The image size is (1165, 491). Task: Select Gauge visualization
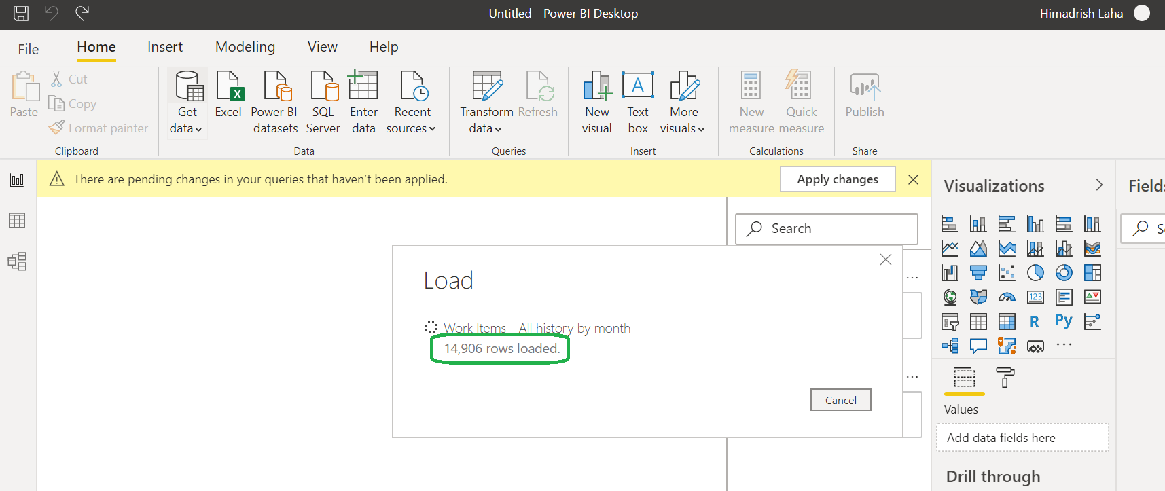(1007, 297)
